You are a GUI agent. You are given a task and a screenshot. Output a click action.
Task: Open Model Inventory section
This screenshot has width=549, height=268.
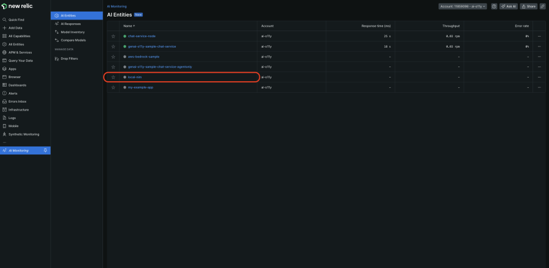point(73,32)
